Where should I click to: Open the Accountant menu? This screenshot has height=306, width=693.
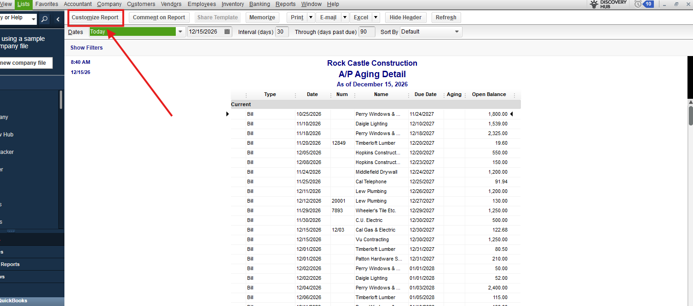coord(78,4)
